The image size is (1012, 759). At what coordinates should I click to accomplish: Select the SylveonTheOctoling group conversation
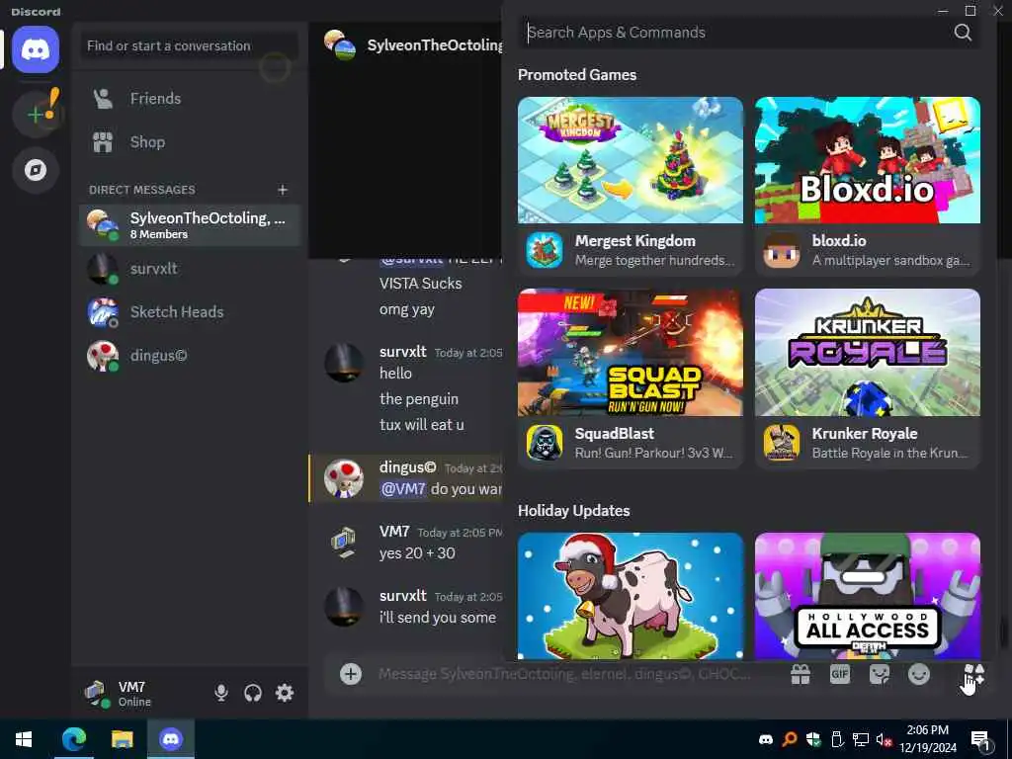(190, 225)
